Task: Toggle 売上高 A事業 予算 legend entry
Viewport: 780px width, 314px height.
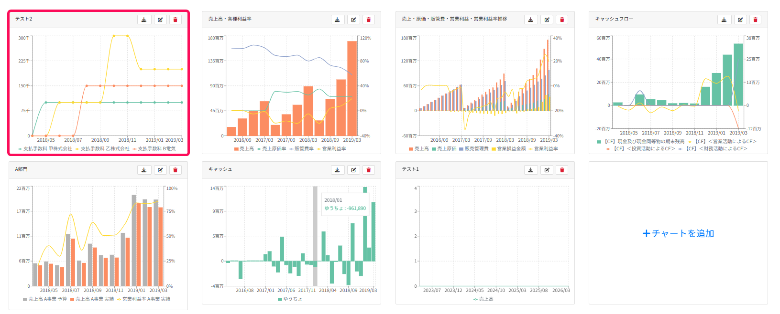Action: coord(45,299)
